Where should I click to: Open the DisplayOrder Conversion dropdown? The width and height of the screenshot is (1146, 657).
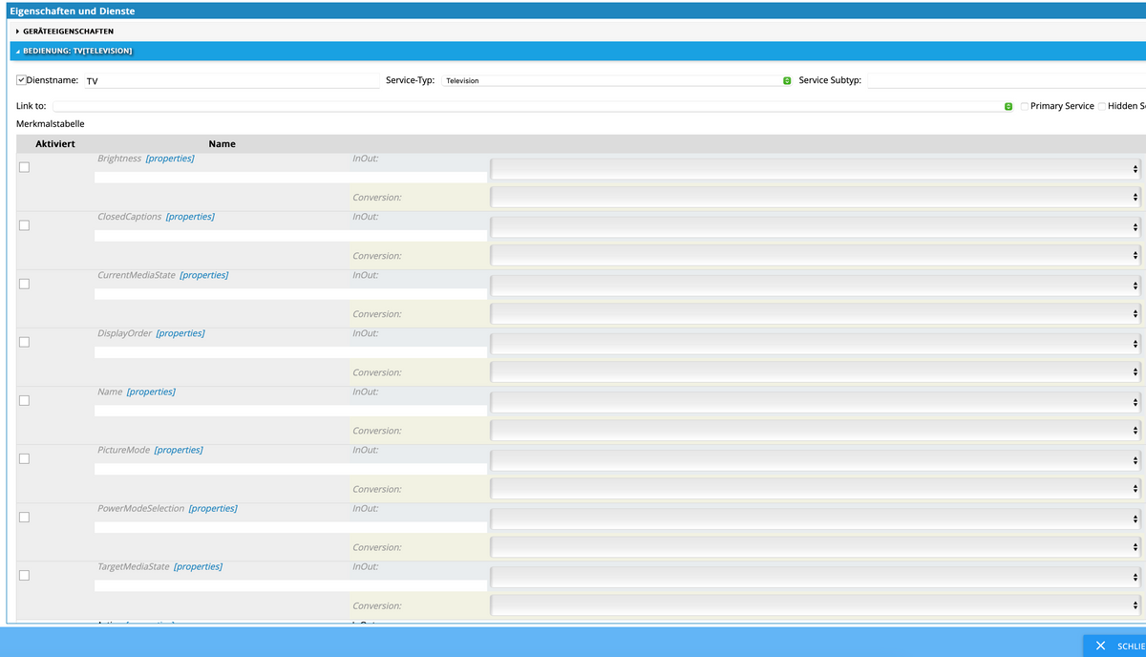point(817,372)
